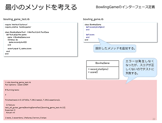This screenshot has width=162, height=123.
Task: Select the test_all_gutter_game(BowlingGameTest) failure line
Action: pos(35,107)
